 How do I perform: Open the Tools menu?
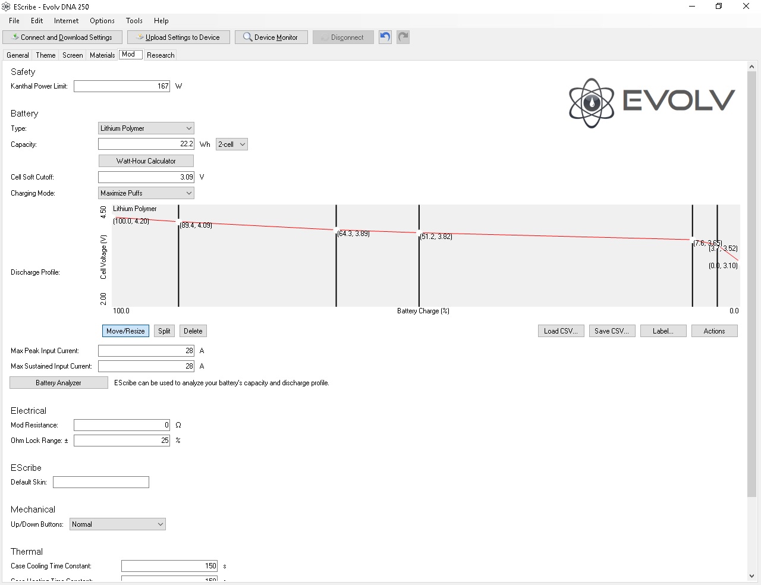pyautogui.click(x=134, y=21)
